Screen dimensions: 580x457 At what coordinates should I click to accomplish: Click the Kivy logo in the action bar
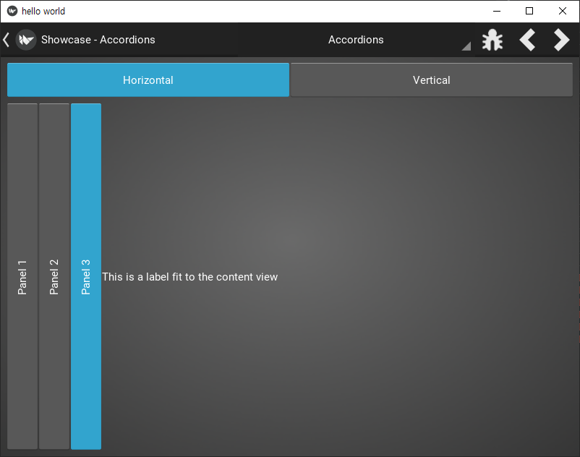[x=26, y=40]
